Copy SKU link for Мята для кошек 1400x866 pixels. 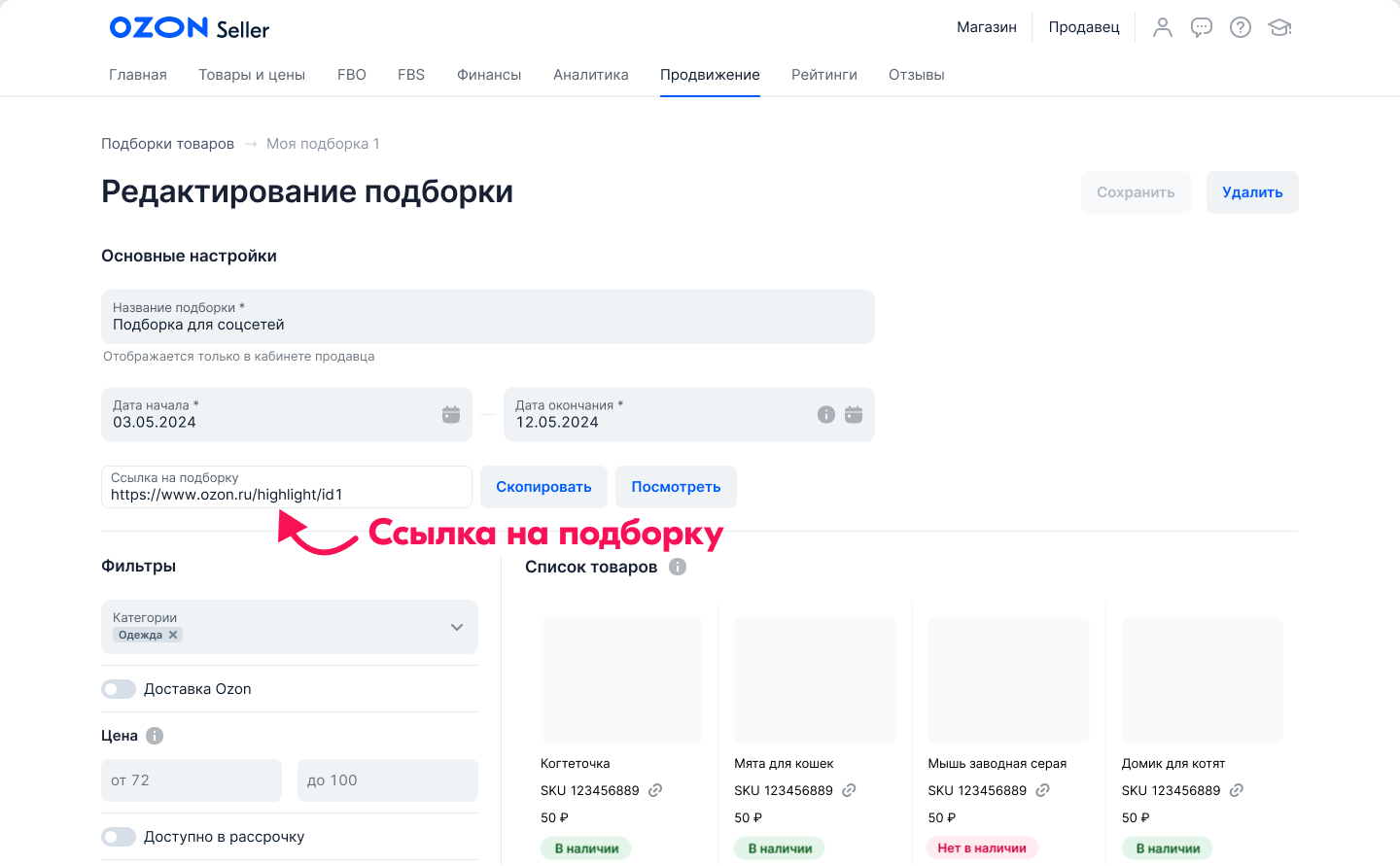(849, 790)
